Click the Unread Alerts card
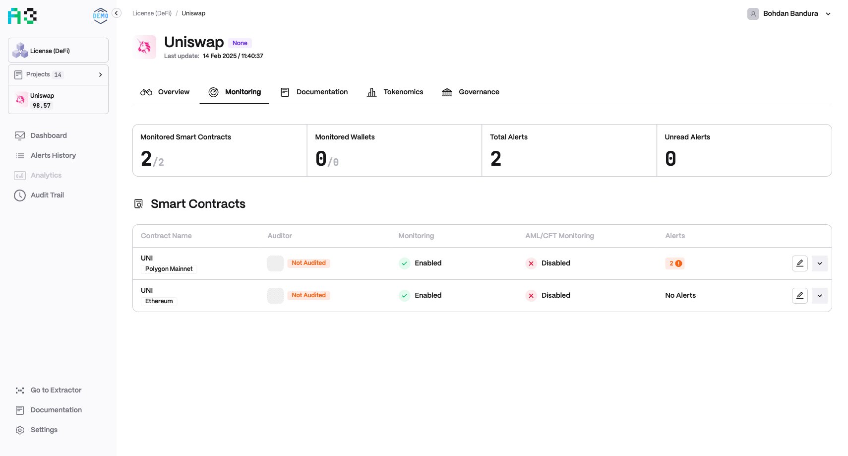 [744, 150]
